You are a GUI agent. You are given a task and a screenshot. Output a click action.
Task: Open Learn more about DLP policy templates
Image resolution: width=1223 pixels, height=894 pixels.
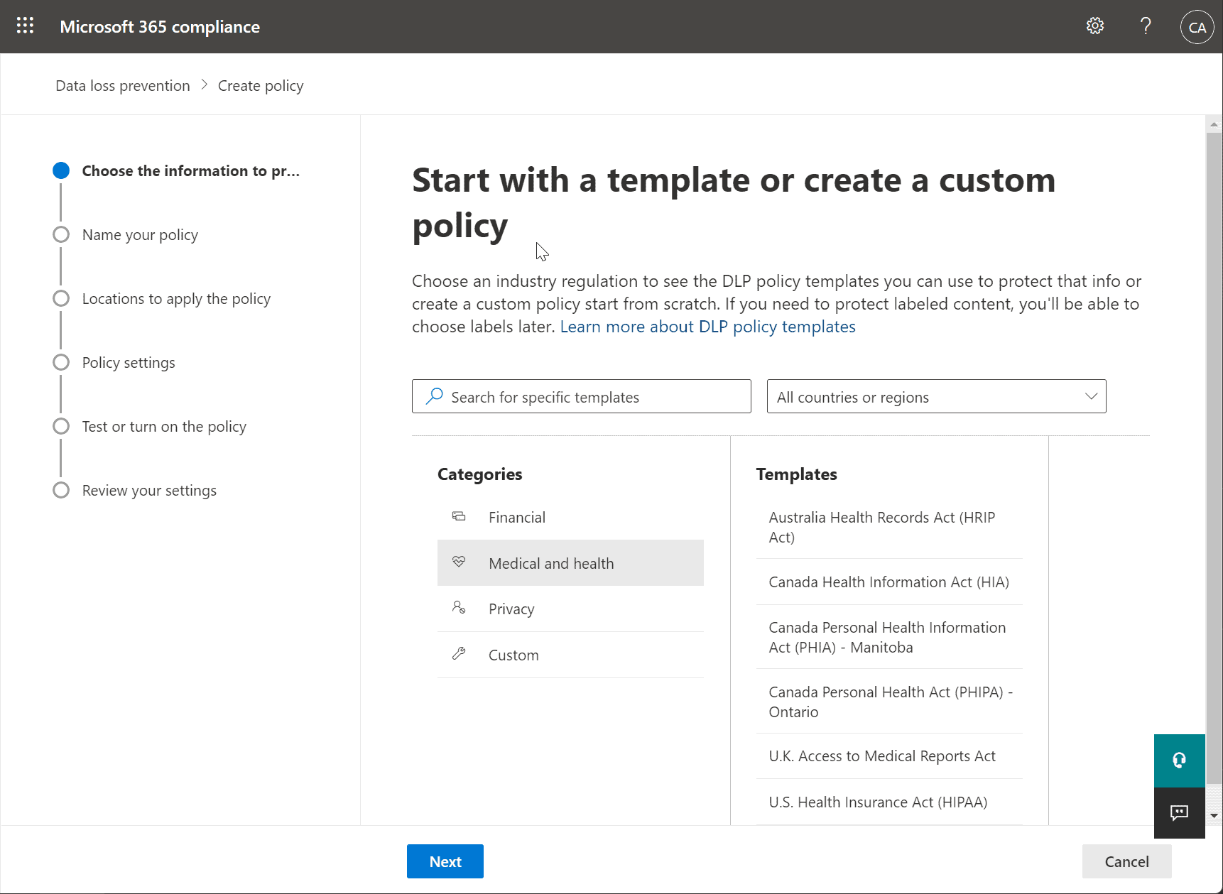707,327
